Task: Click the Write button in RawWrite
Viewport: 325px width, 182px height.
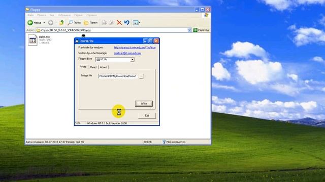Action: click(x=144, y=104)
